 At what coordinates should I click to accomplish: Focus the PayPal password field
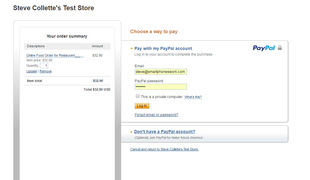(161, 87)
